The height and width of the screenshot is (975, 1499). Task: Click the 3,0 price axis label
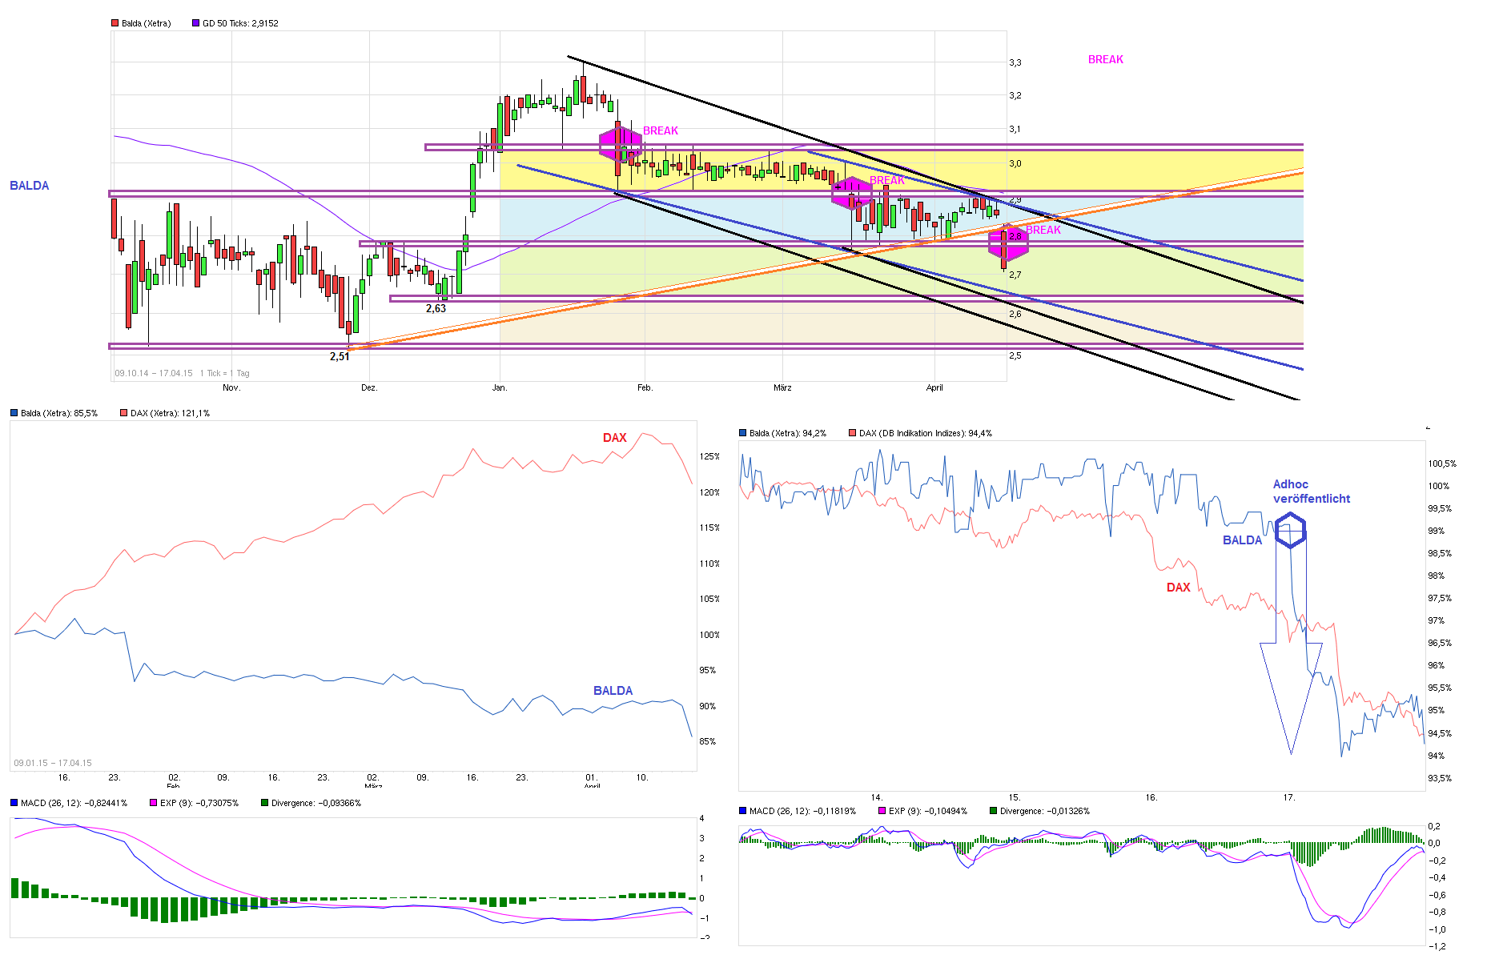tap(1015, 163)
